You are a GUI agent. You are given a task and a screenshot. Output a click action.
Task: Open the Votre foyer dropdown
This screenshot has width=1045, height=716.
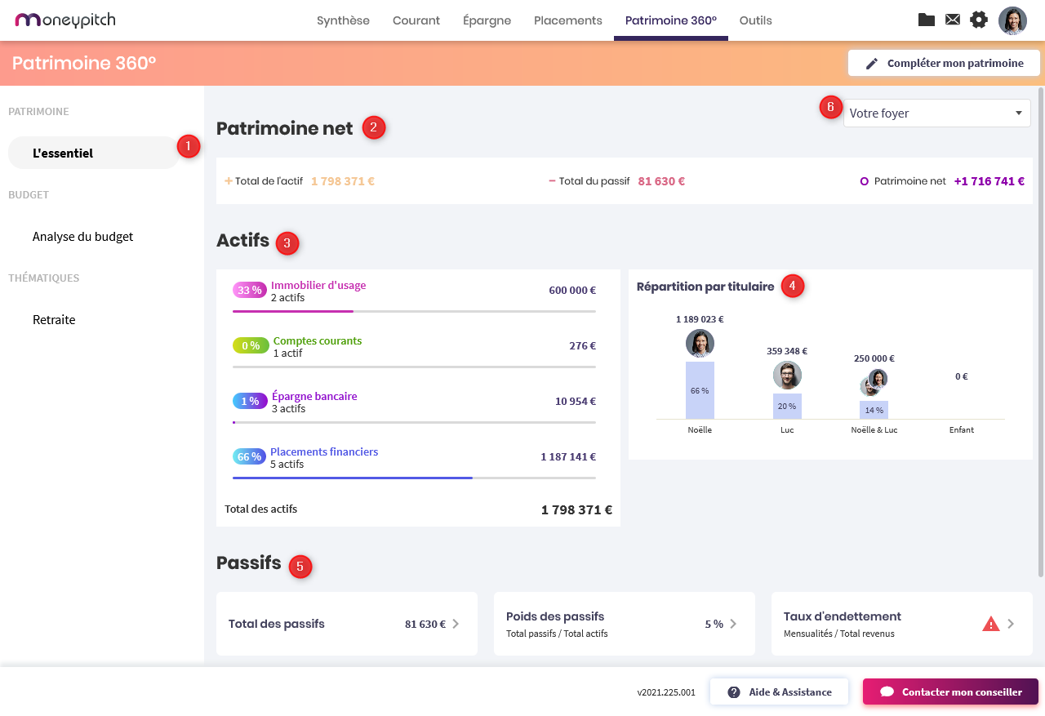(936, 113)
